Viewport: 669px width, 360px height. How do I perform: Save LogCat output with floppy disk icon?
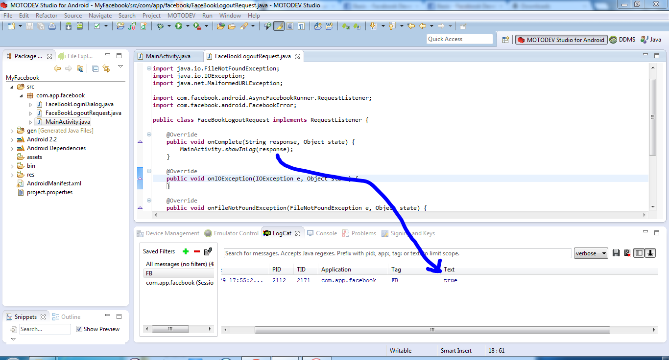(616, 253)
